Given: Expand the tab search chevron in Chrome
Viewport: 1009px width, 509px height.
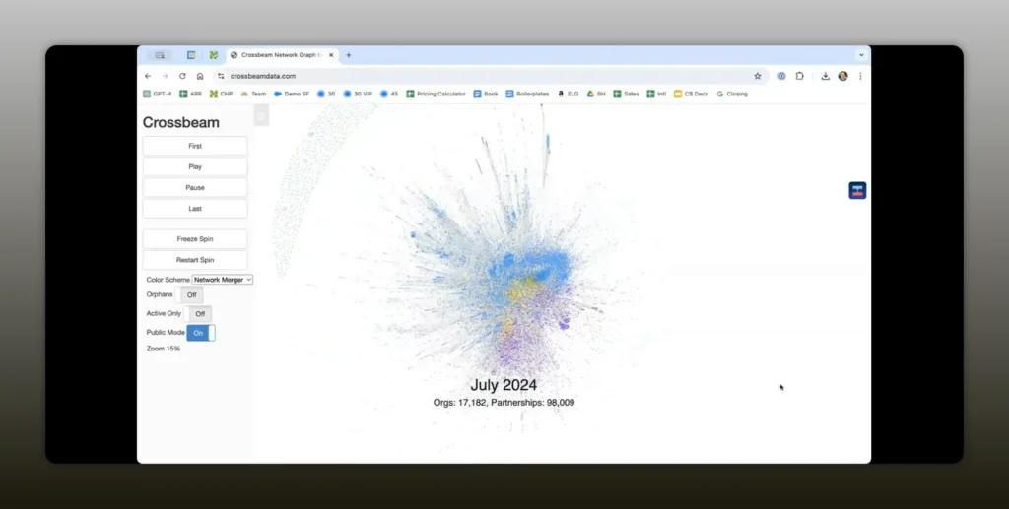Looking at the screenshot, I should (x=860, y=55).
